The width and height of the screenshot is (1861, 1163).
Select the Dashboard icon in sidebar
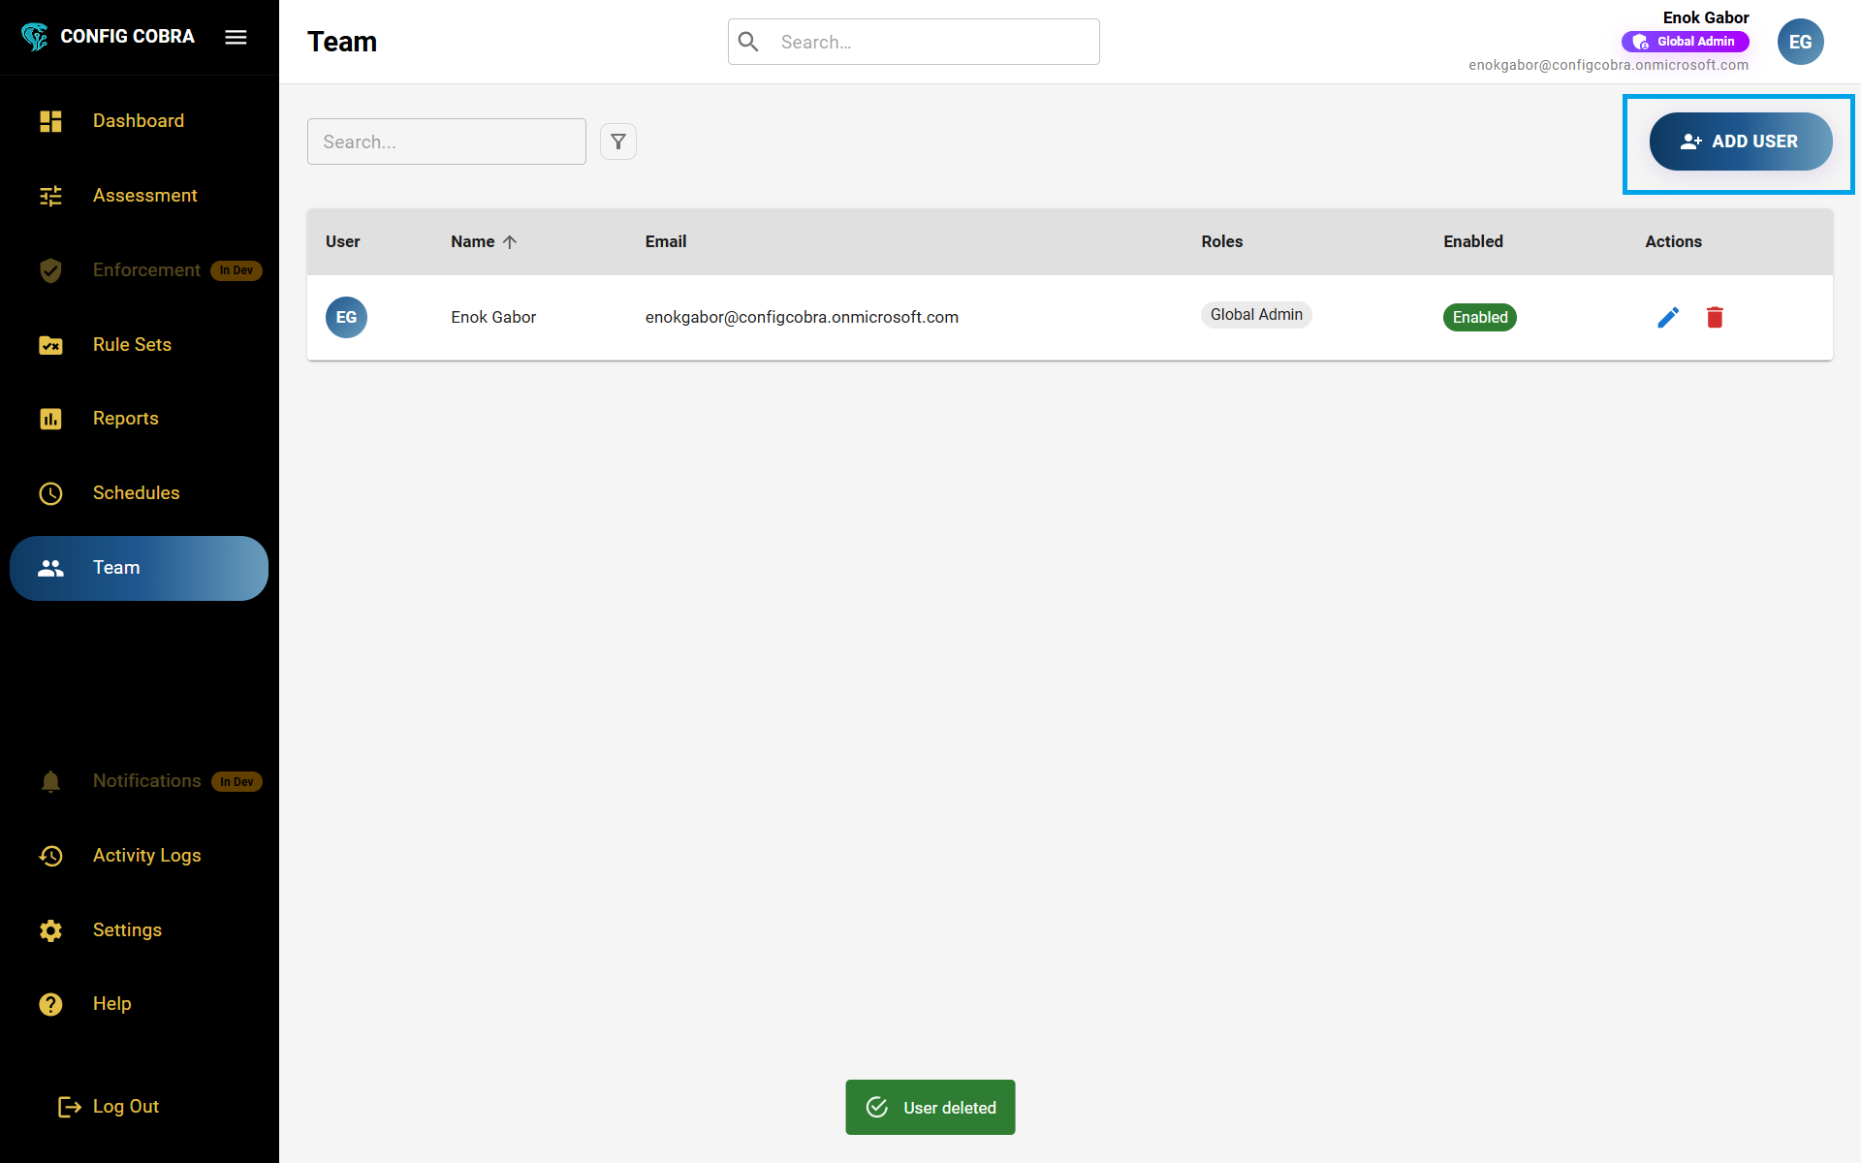click(50, 121)
